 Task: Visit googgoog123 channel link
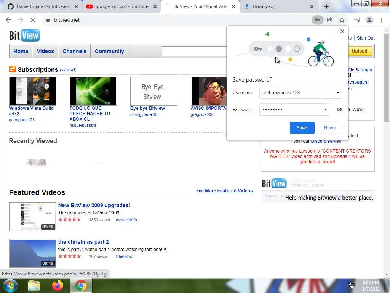pyautogui.click(x=22, y=120)
